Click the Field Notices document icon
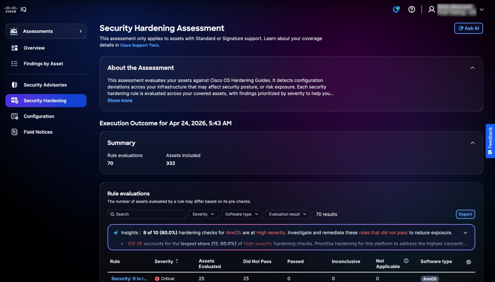495x282 pixels. pyautogui.click(x=14, y=132)
